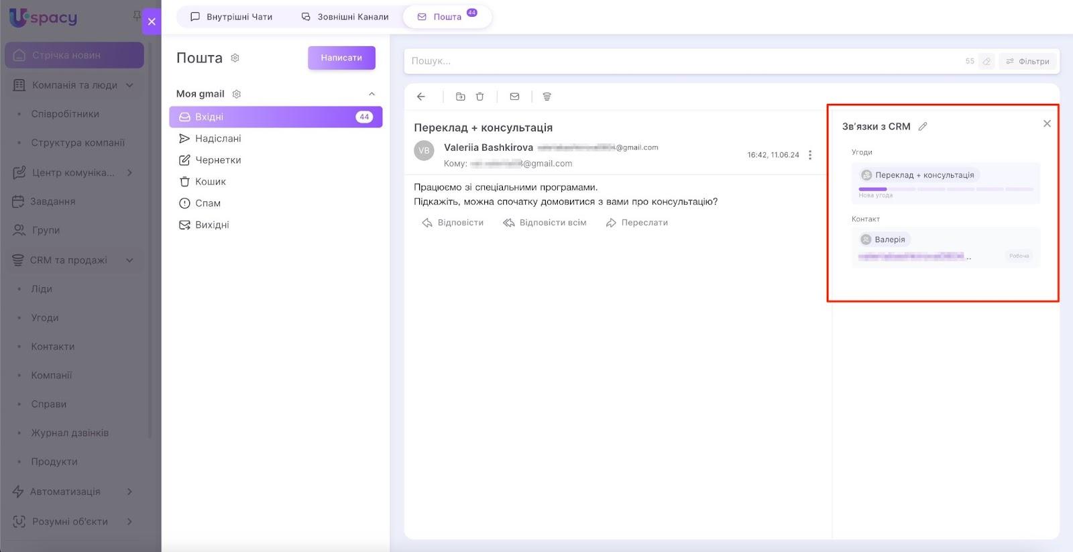Click the back arrow in email toolbar

421,97
